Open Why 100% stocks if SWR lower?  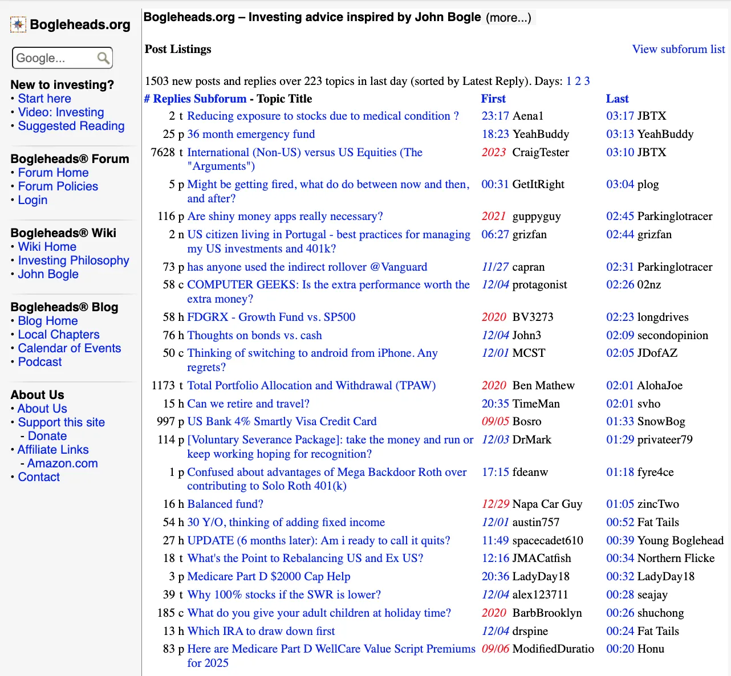[284, 594]
